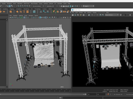Click the 1:1 real size icon in Render View

click(98, 15)
